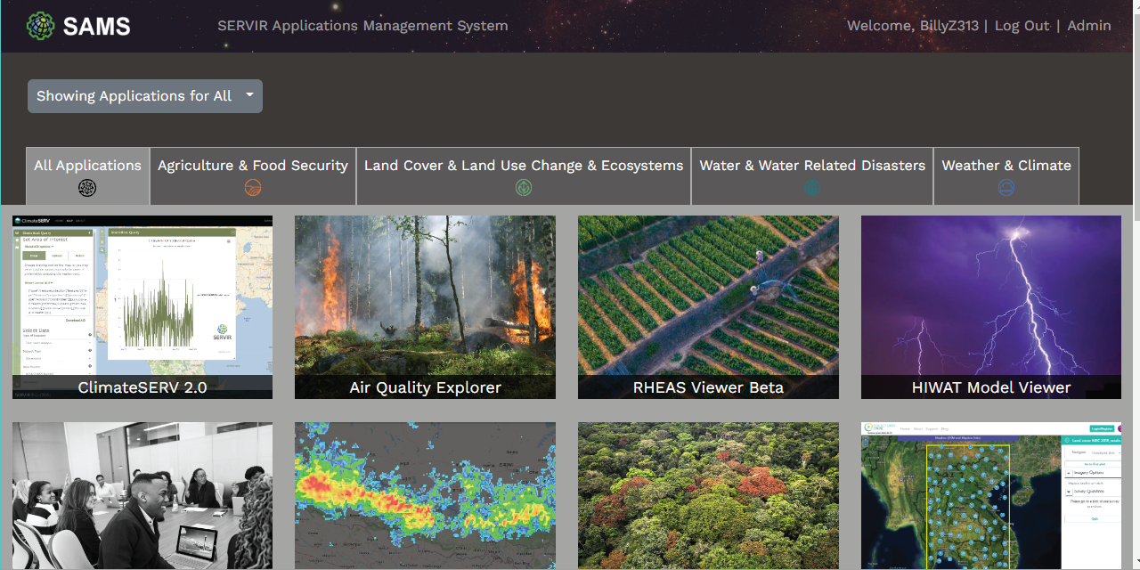
Task: Select the orange Agriculture & Food Security icon
Action: coord(252,188)
